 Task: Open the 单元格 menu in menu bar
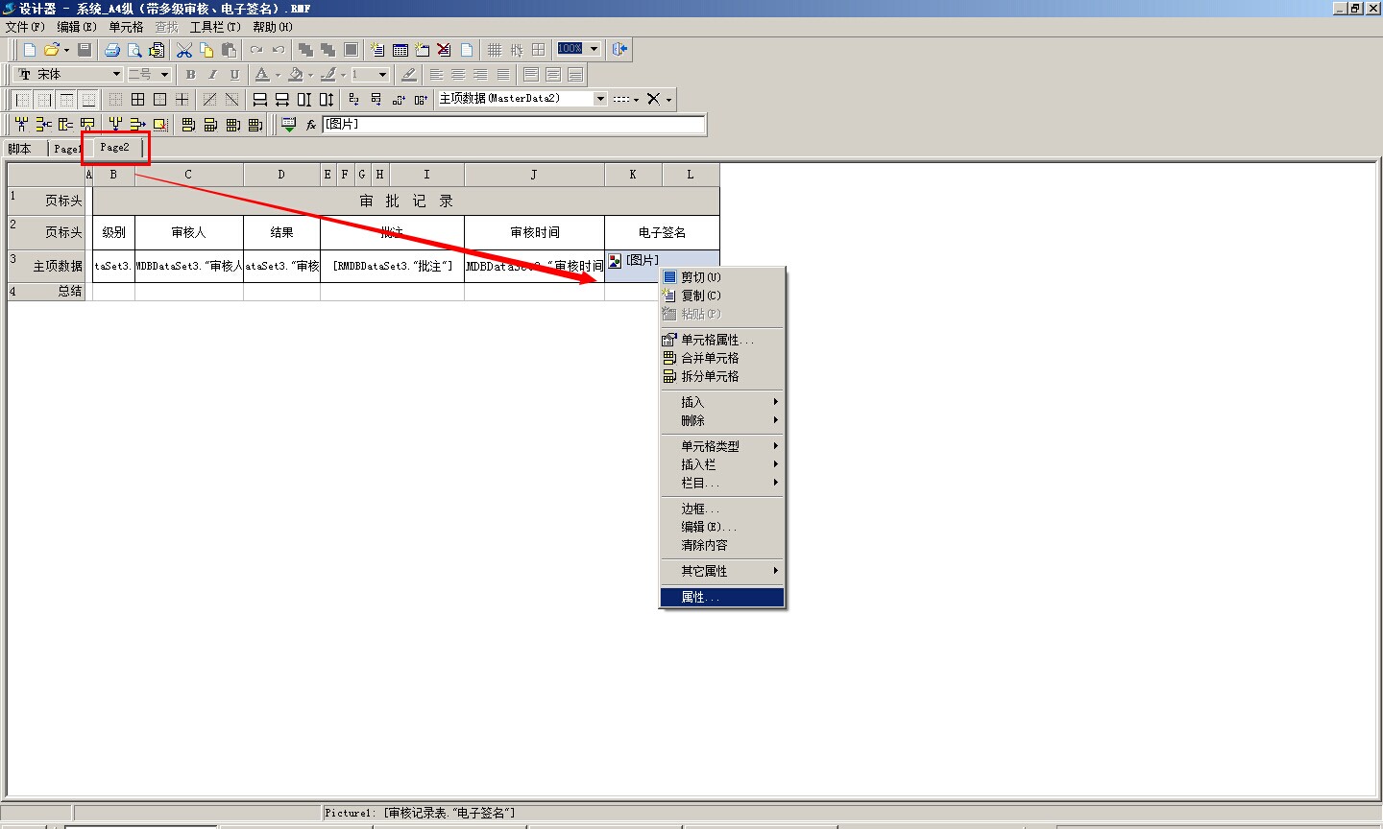click(x=126, y=27)
